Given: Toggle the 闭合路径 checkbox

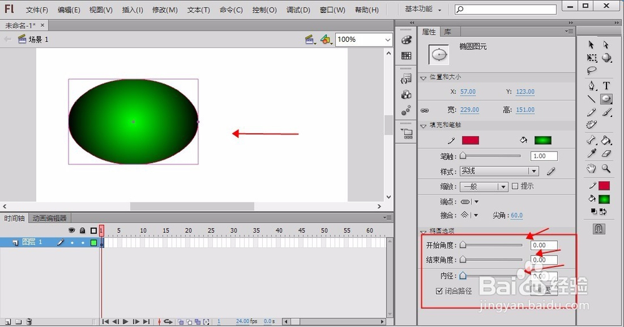Looking at the screenshot, I should (439, 291).
